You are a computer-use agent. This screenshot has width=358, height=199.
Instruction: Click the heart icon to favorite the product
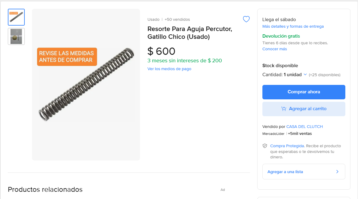(x=246, y=19)
